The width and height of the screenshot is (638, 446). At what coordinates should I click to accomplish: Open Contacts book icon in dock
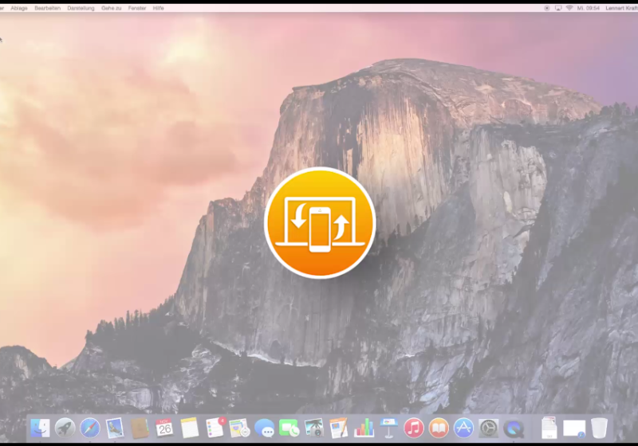140,428
